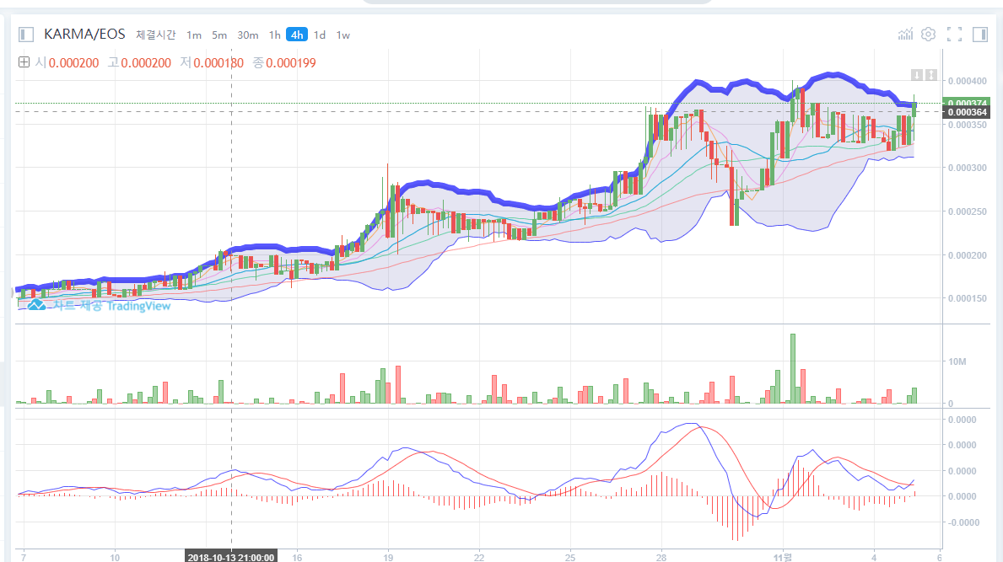Click the down-arrow scale button

click(917, 75)
